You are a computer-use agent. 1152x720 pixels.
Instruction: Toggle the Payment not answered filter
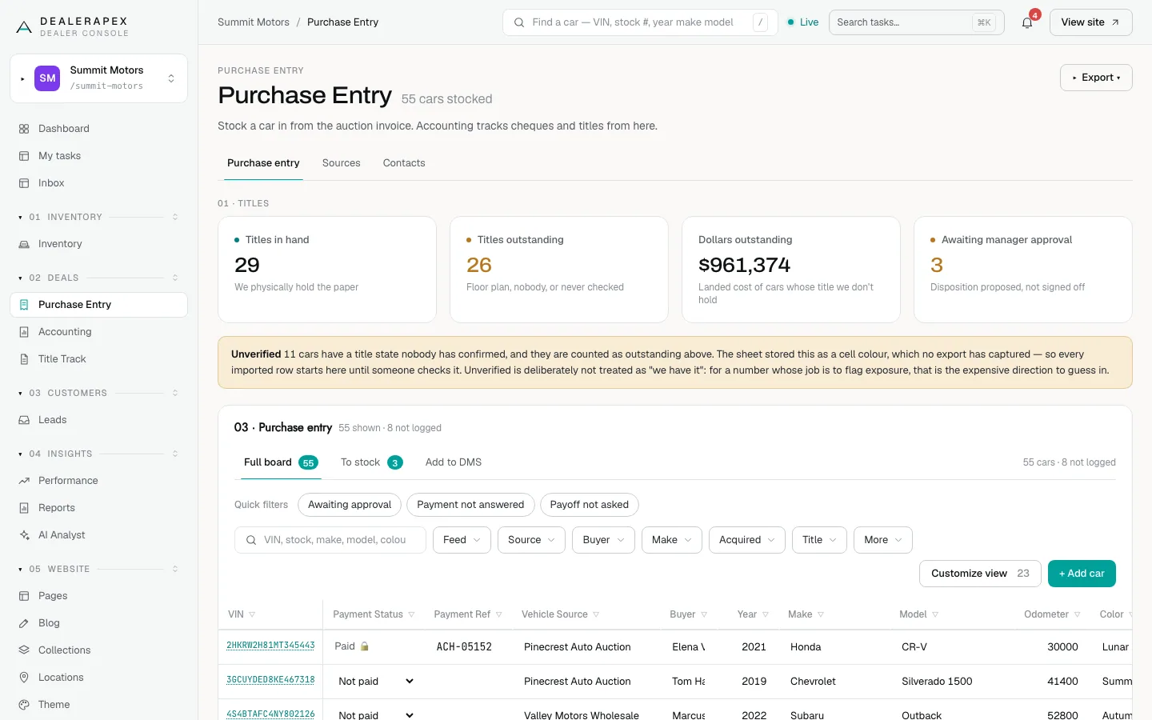470,505
